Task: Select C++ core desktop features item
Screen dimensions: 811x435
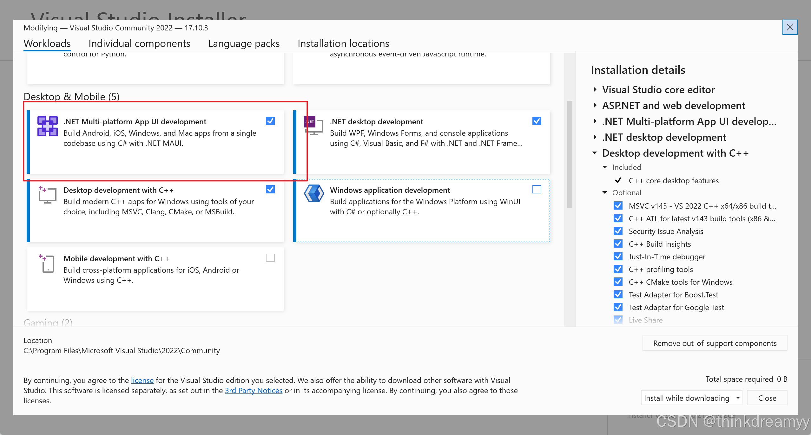Action: point(674,180)
